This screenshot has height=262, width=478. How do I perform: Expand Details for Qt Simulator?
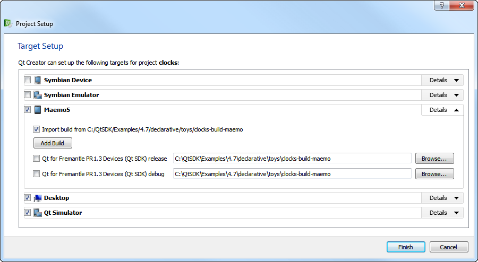tap(442, 213)
